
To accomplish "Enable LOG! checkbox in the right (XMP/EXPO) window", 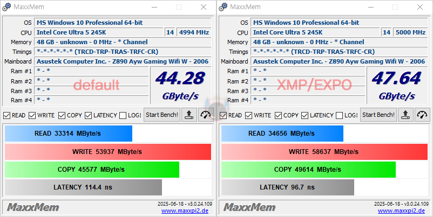I will click(340, 115).
